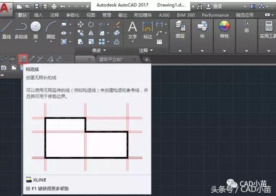The width and height of the screenshot is (276, 196).
Task: Click the Open file folder icon
Action: click(x=28, y=7)
